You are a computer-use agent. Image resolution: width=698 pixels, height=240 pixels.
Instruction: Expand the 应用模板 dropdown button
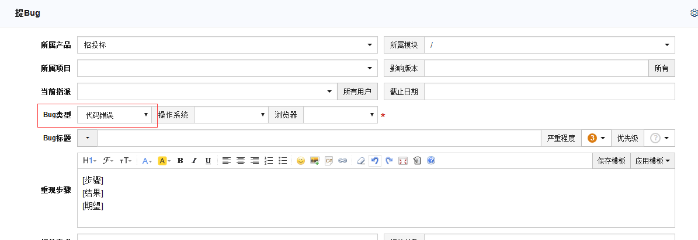click(x=652, y=161)
